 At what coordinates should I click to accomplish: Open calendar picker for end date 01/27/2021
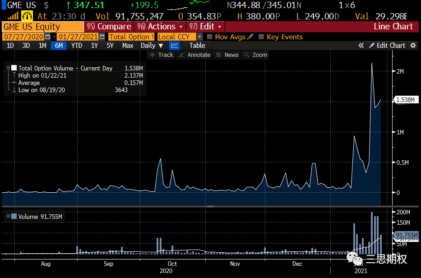[x=102, y=37]
